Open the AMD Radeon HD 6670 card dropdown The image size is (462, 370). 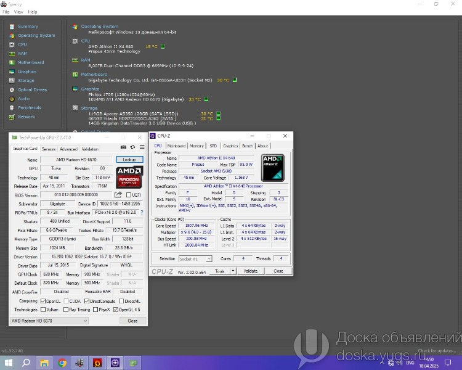[x=49, y=321]
